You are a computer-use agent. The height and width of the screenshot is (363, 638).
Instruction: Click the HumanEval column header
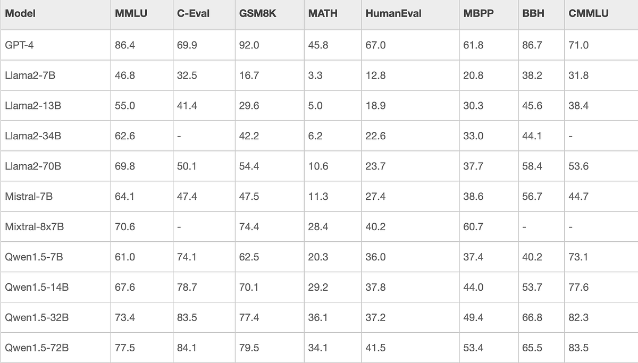tap(393, 14)
